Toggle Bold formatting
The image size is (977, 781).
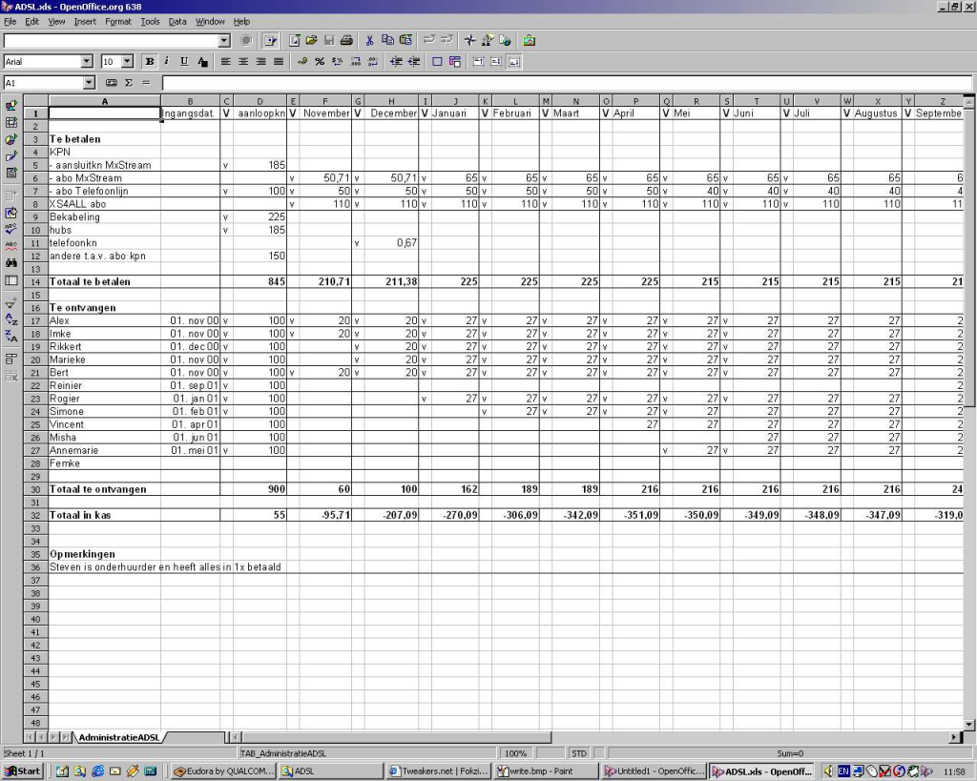click(149, 62)
